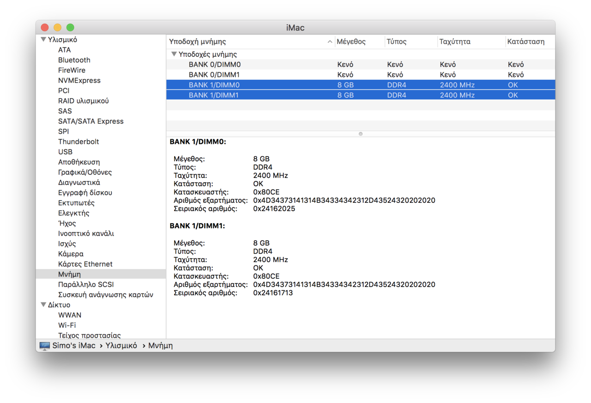Image resolution: width=591 pixels, height=403 pixels.
Task: Select Τείχος προστασίας in sidebar
Action: (x=90, y=335)
